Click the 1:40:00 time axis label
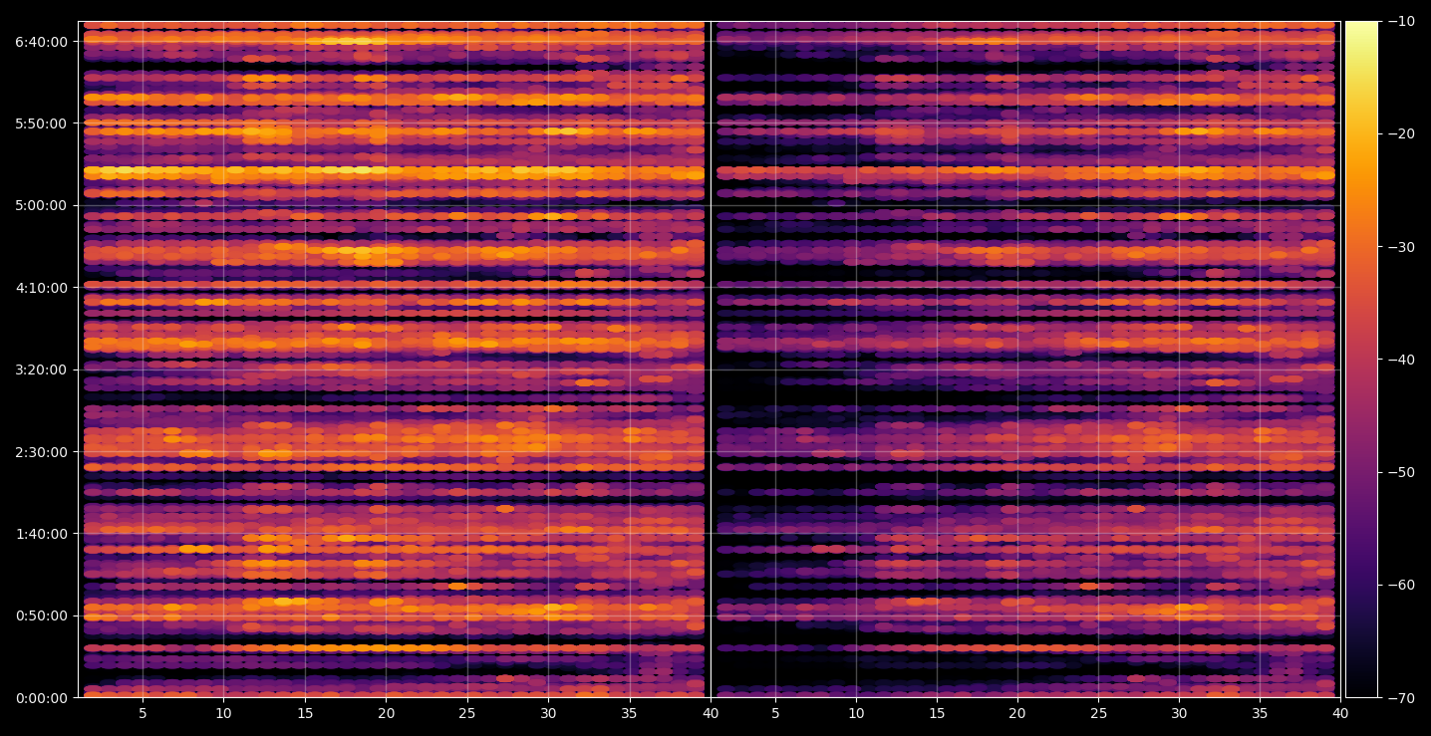This screenshot has width=1431, height=736. (41, 534)
